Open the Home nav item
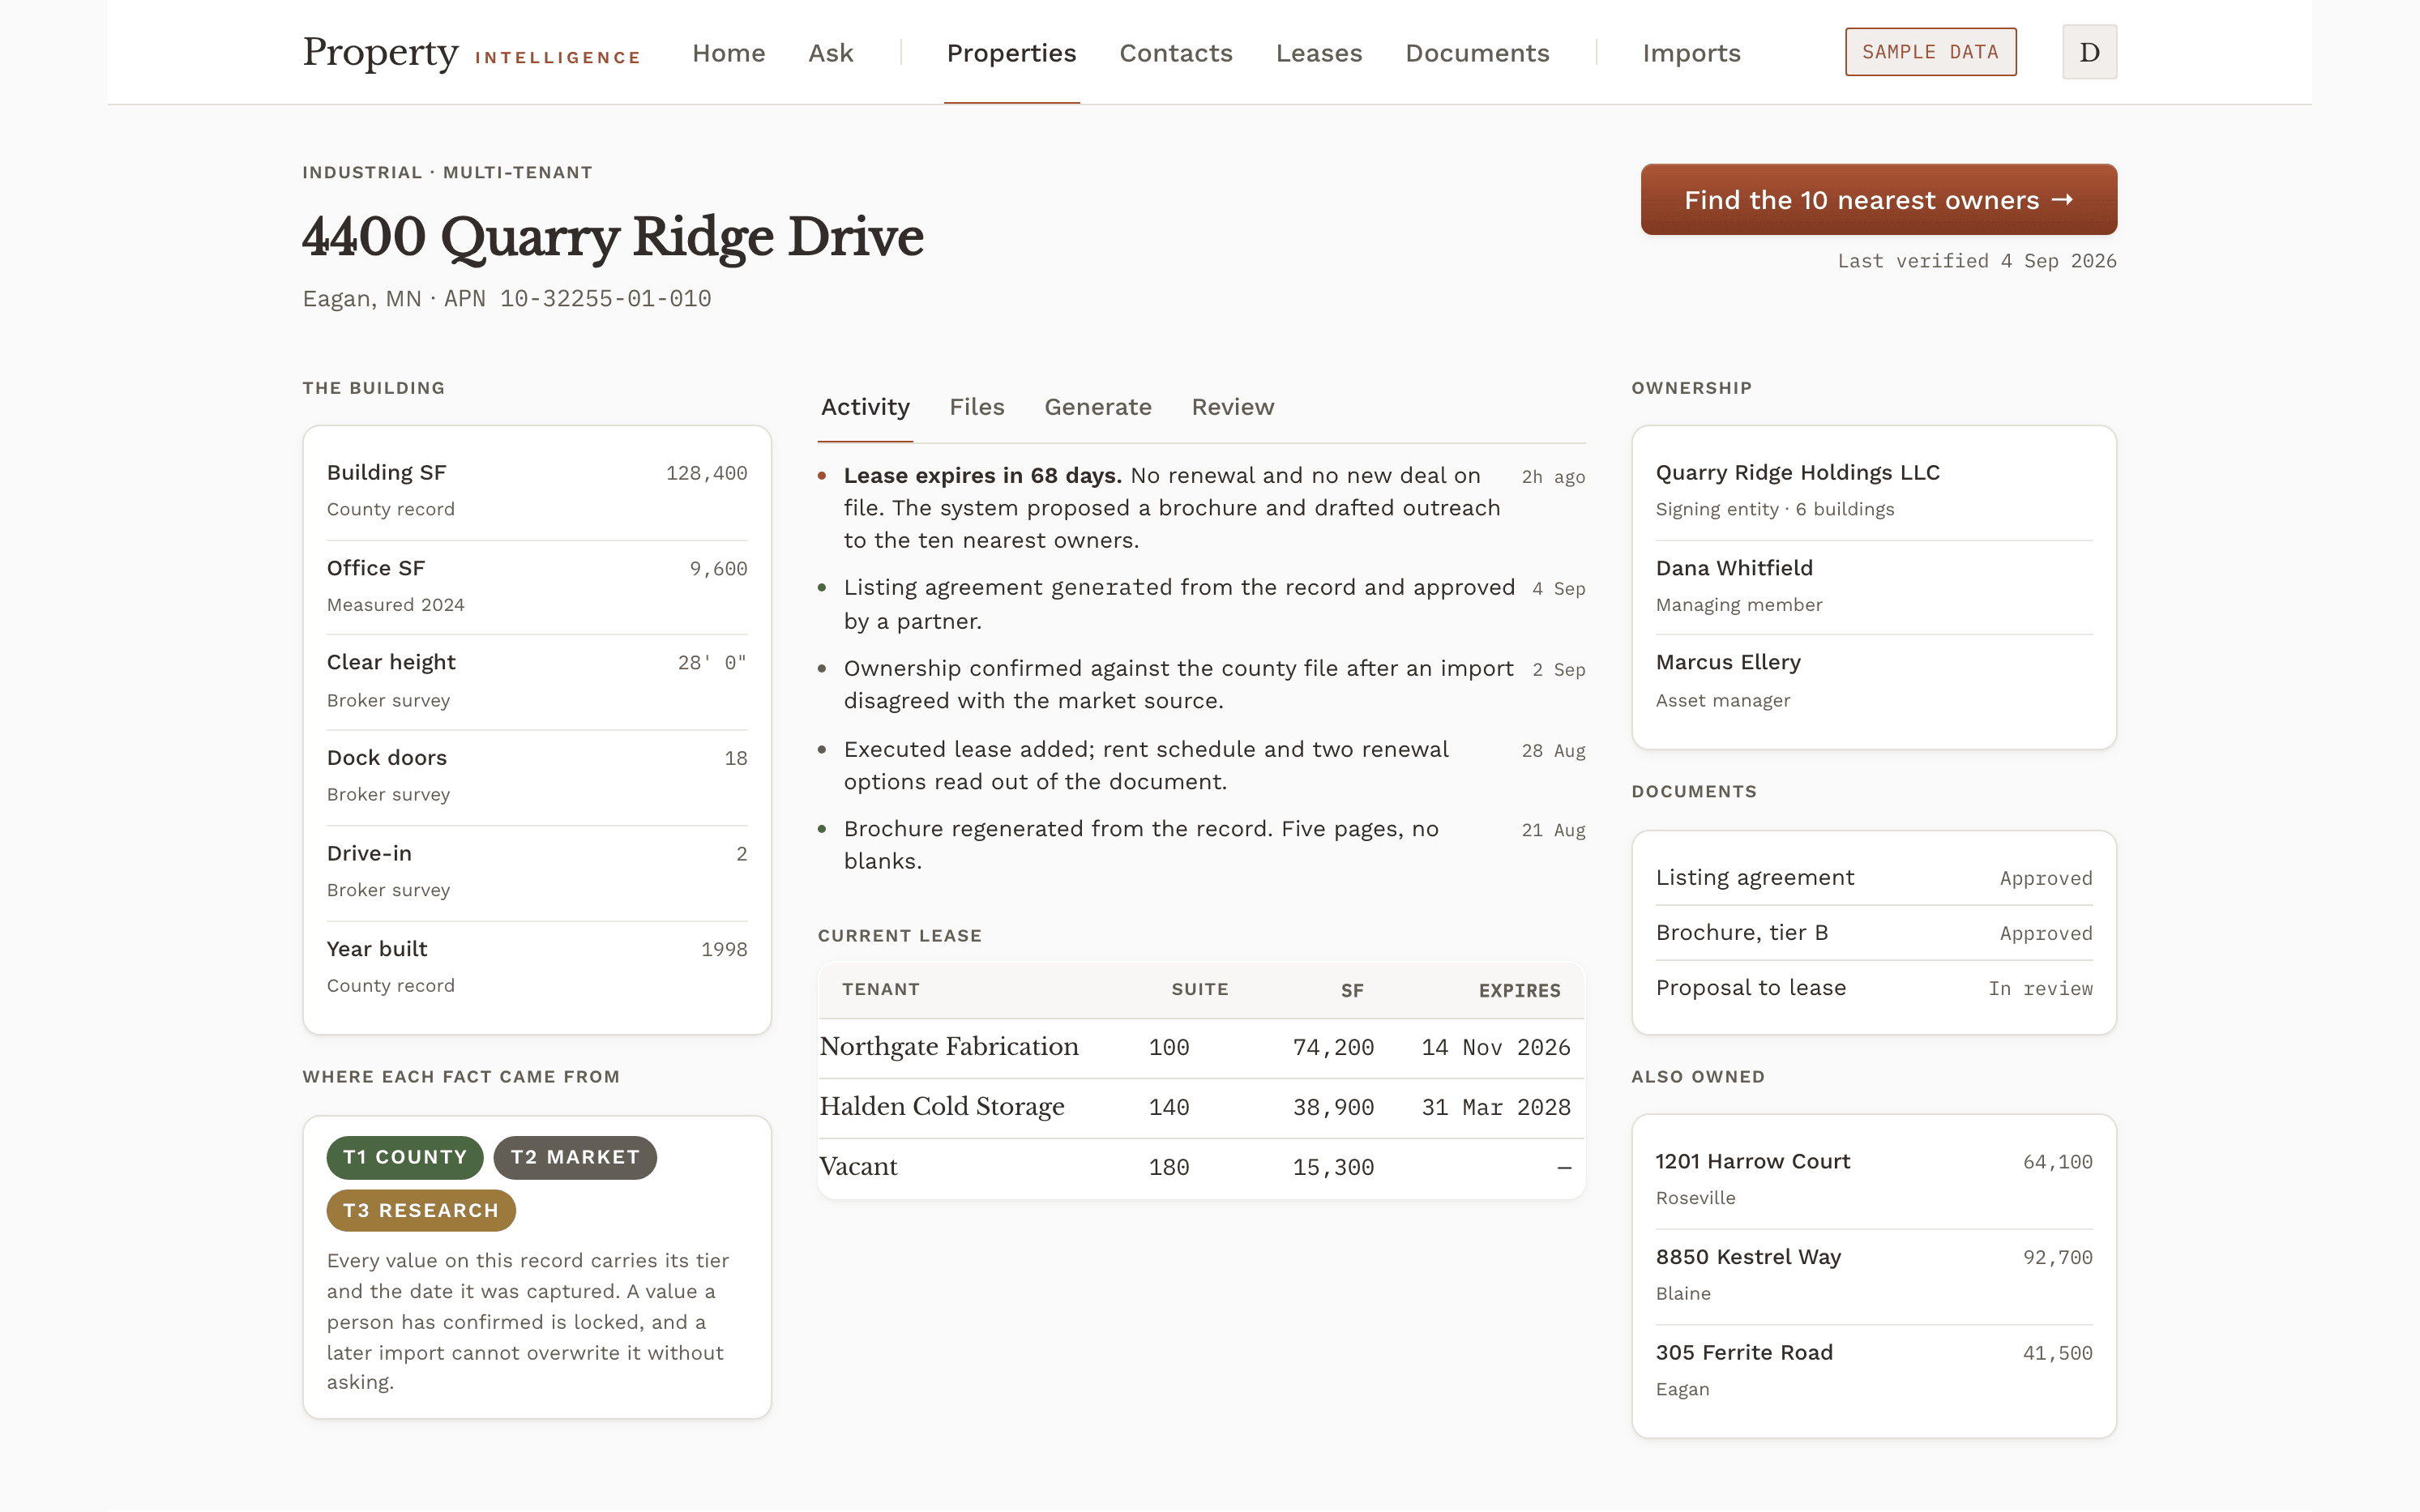This screenshot has width=2420, height=1512. click(728, 53)
